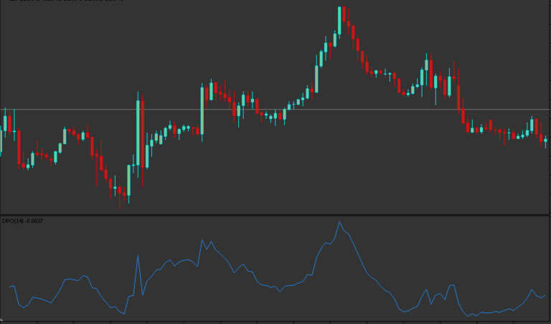Click the separator between price and DPO panes
The height and width of the screenshot is (324, 551).
275,215
